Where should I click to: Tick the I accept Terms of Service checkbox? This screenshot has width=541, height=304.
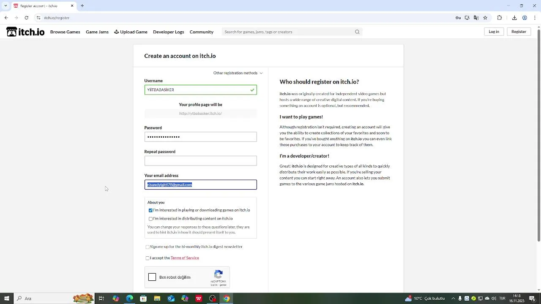(147, 258)
